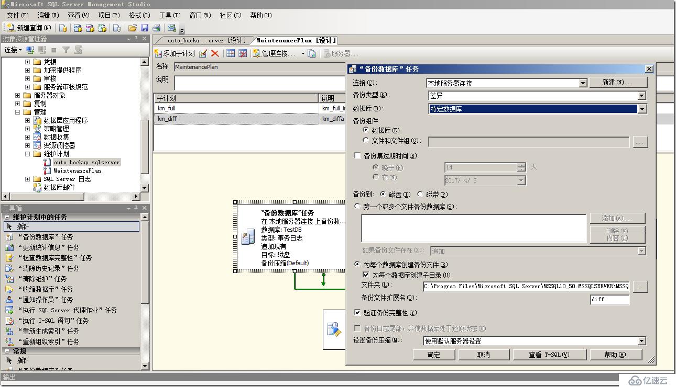Click the subplan properties edit icon
676x387 pixels.
203,53
